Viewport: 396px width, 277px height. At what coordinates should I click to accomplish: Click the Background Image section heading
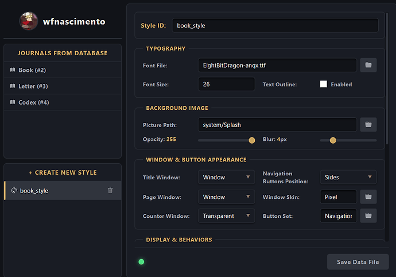click(x=177, y=108)
